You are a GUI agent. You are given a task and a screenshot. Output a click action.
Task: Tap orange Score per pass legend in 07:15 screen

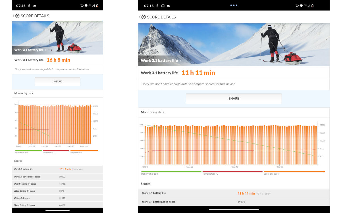[x=294, y=173]
